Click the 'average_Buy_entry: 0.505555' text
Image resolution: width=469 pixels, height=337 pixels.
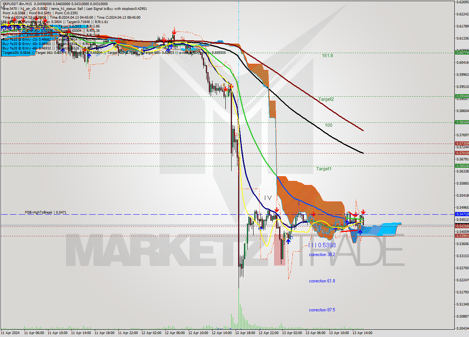[x=203, y=53]
